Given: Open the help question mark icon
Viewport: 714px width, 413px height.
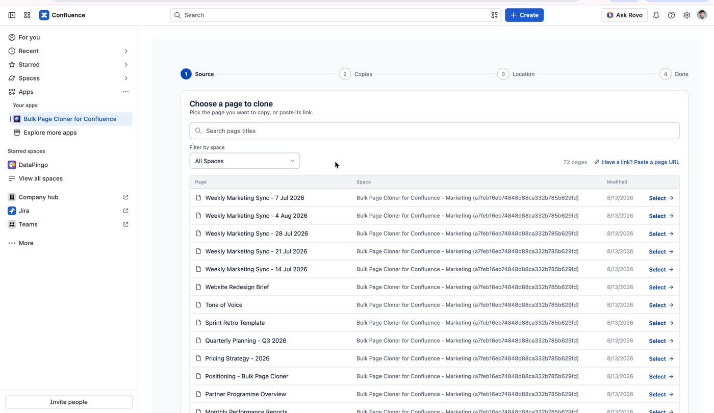Looking at the screenshot, I should click(672, 15).
